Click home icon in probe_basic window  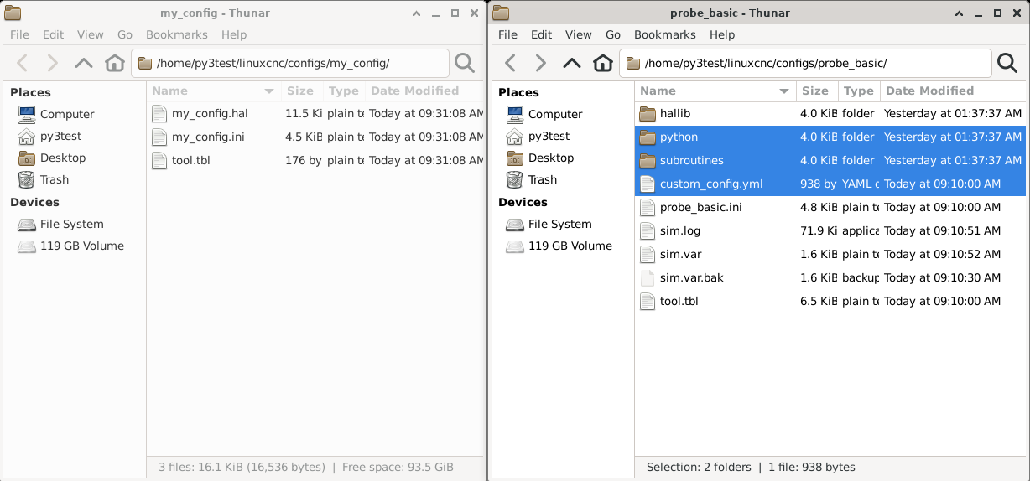click(x=603, y=63)
